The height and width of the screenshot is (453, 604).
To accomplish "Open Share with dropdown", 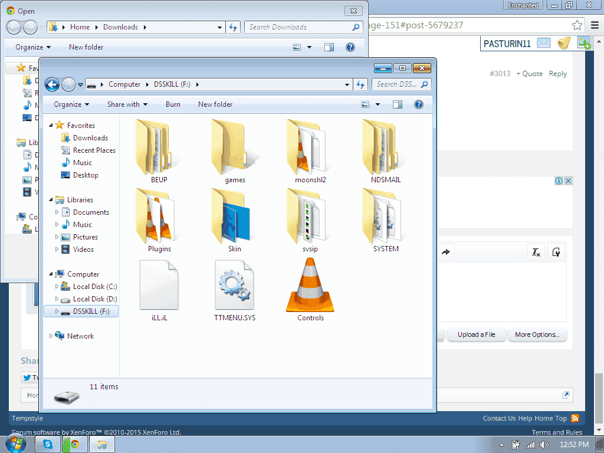I will [x=127, y=104].
